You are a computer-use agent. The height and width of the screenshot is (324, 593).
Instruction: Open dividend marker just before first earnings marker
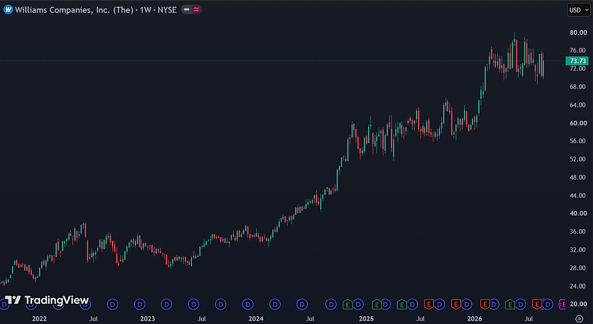[331, 304]
